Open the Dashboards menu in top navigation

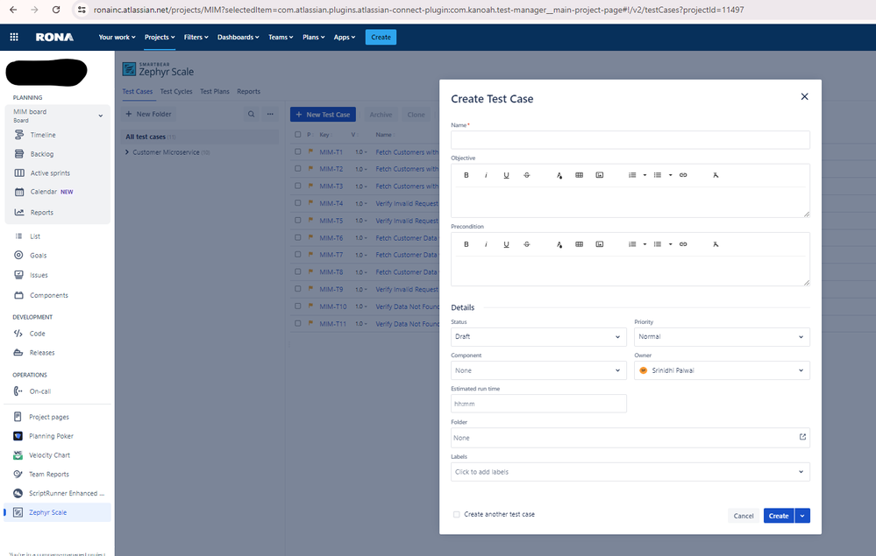[x=238, y=37]
